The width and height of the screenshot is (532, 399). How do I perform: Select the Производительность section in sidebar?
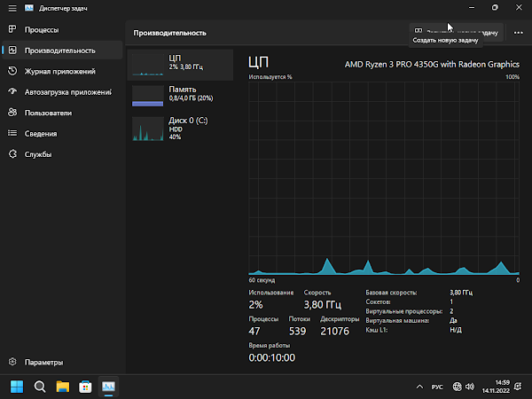tap(62, 51)
